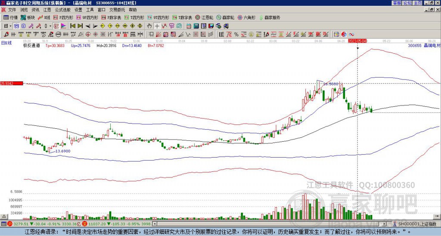Screen dimensions: 441x236
Task: Click the colorful flag icon
Action: point(64,26)
